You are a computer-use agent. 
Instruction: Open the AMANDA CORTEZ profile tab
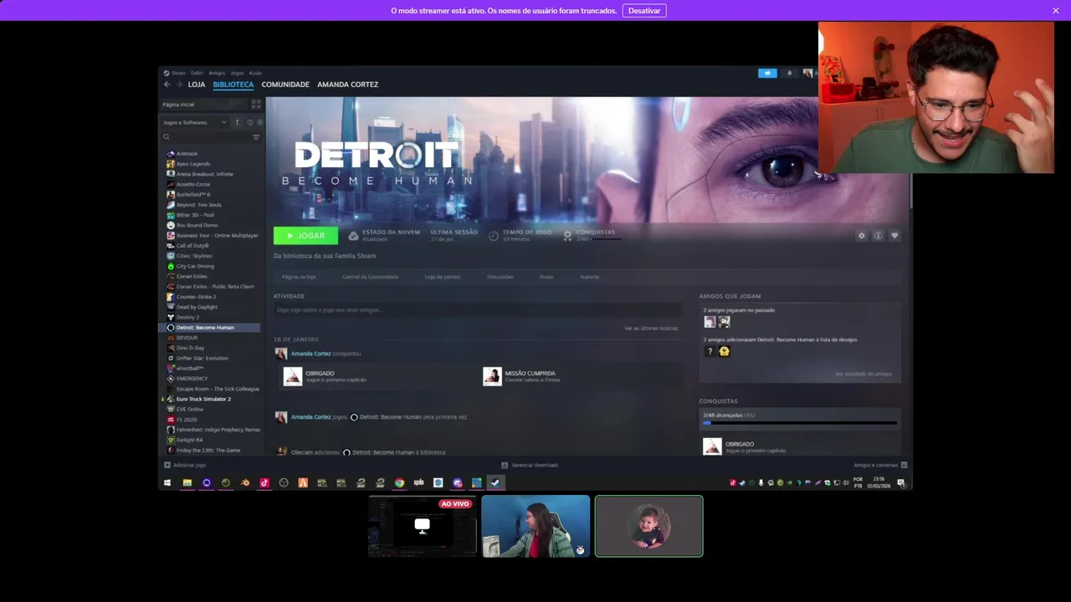[x=347, y=84]
